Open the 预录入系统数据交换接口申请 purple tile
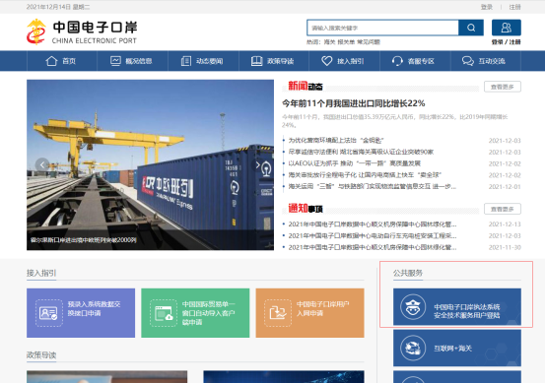Image resolution: width=545 pixels, height=383 pixels. [81, 313]
